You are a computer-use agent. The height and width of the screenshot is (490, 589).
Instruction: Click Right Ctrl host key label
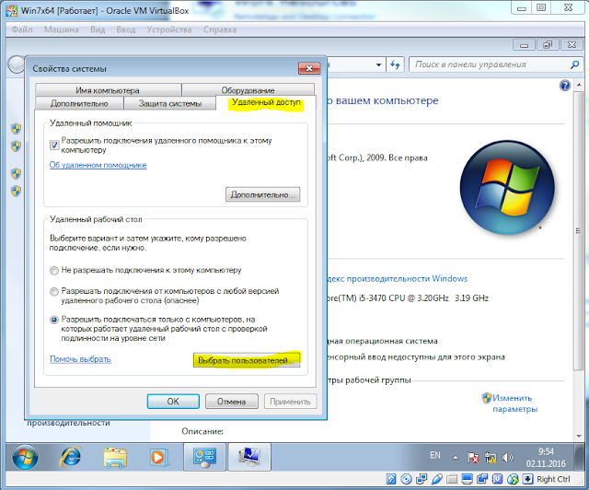coord(553,479)
